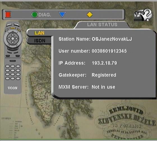This screenshot has width=157, height=141.
Task: Select the green circle DIAG. icon
Action: (x=35, y=15)
